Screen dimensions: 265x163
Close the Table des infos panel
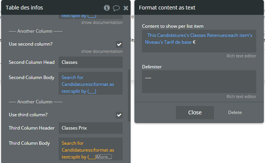coord(126,8)
